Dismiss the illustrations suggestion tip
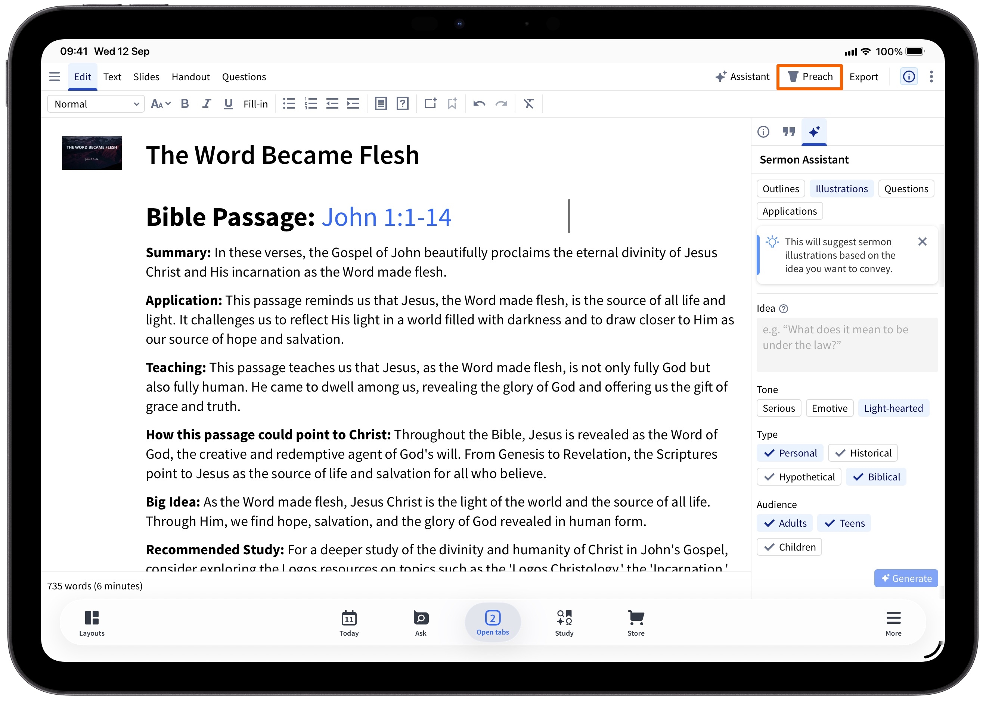Screen dimensions: 986x701 click(922, 242)
